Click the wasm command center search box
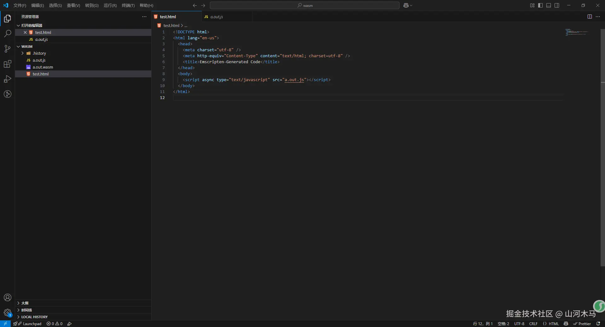The width and height of the screenshot is (605, 327). pos(304,5)
